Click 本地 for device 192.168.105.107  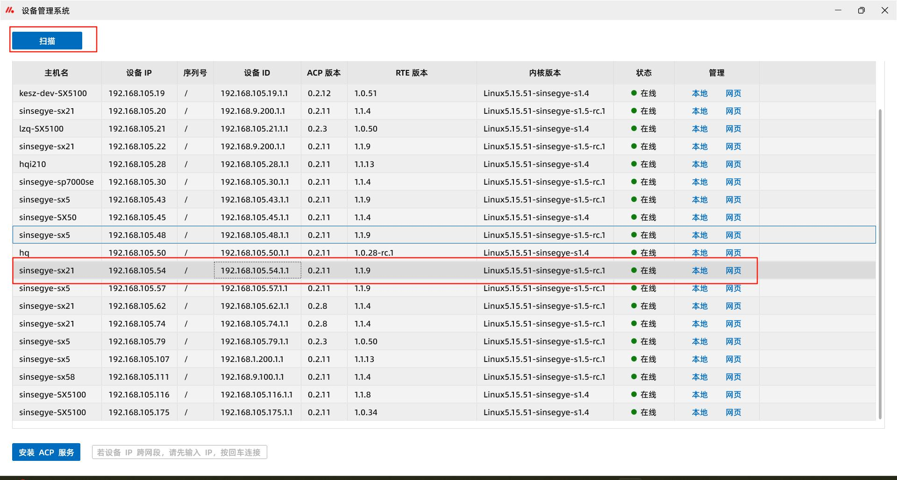[700, 359]
